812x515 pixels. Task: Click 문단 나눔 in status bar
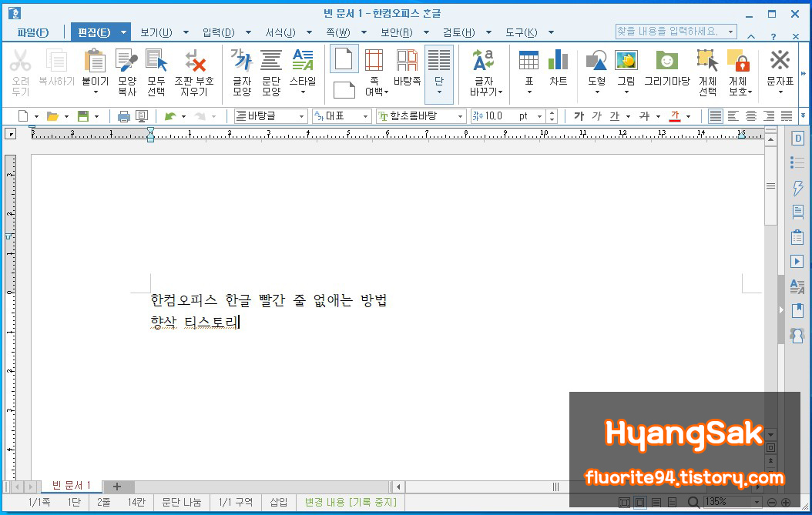181,502
